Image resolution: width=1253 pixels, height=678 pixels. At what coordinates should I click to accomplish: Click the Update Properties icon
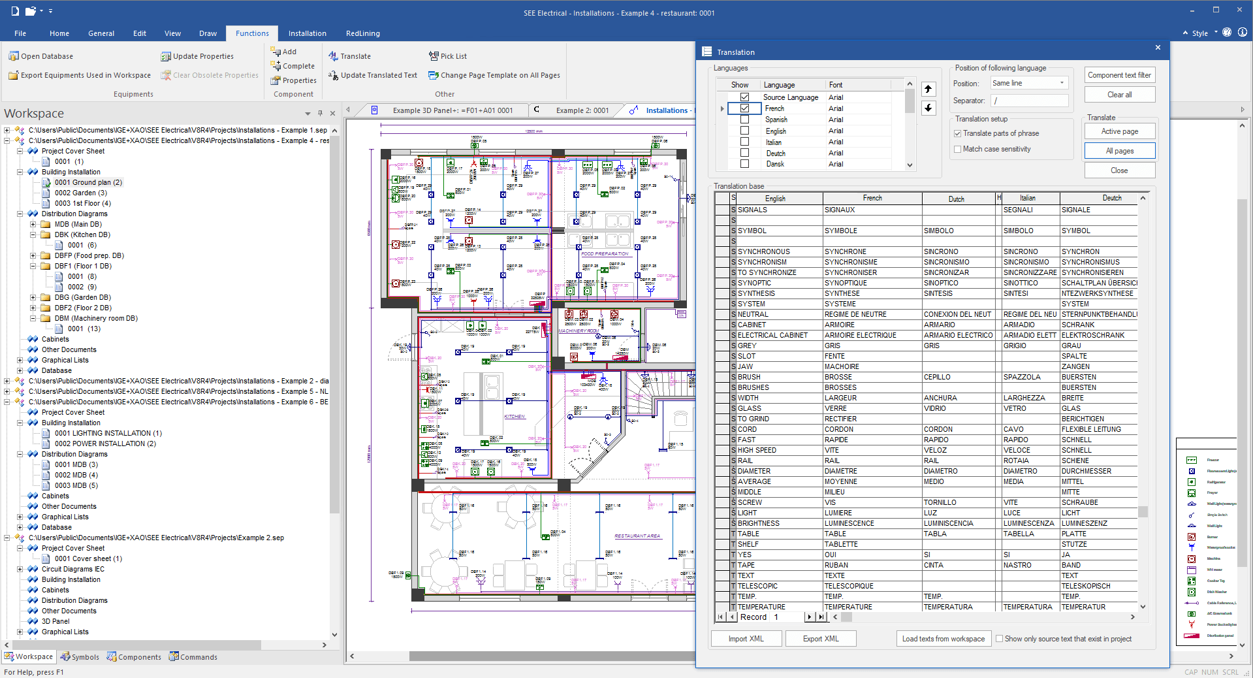166,56
